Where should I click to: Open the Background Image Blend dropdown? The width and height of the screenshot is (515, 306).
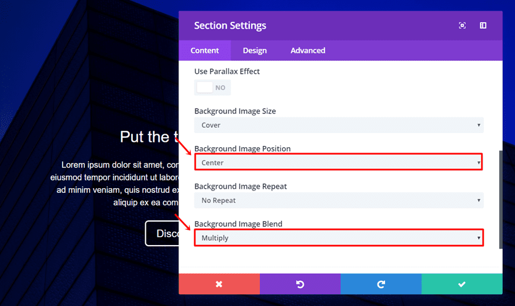point(339,237)
